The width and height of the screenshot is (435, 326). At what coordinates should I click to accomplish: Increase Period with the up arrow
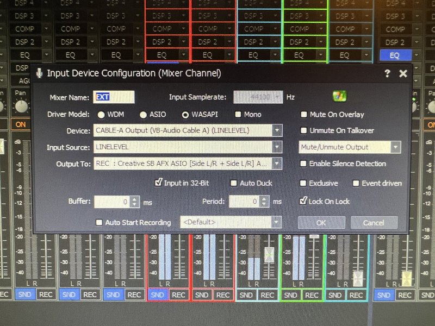coord(264,198)
